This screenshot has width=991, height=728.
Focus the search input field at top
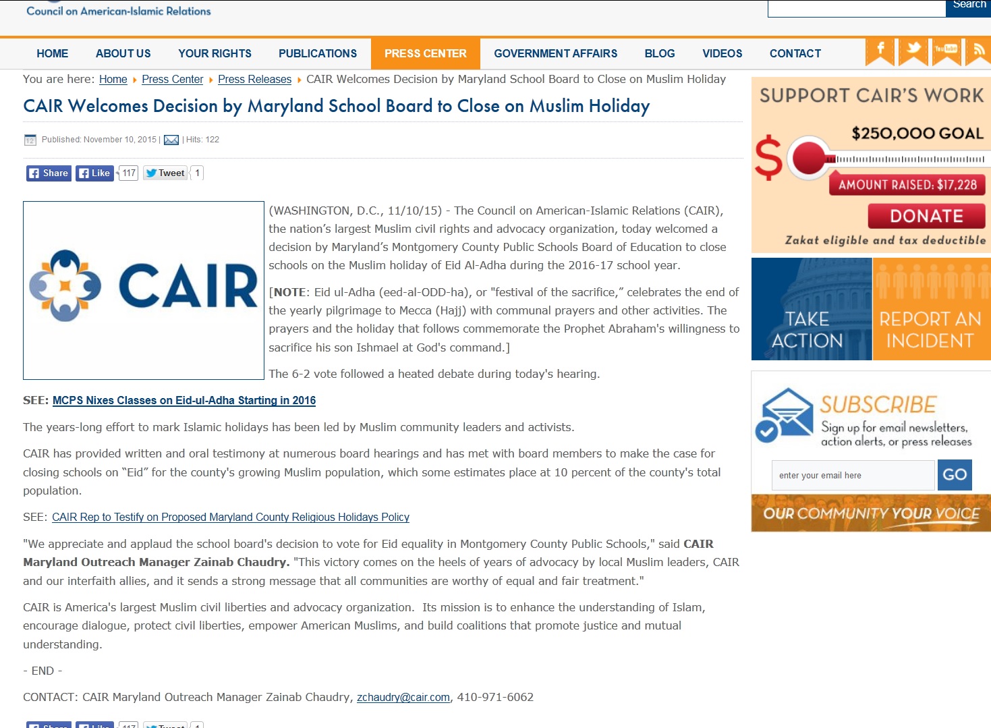(x=857, y=7)
